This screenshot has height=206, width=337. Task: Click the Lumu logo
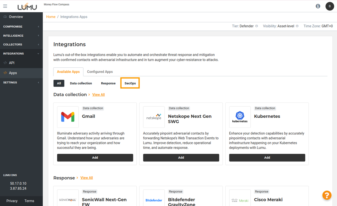[x=27, y=6]
